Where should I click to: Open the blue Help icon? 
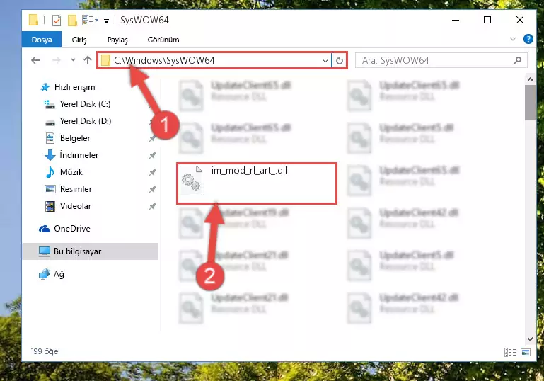(528, 39)
